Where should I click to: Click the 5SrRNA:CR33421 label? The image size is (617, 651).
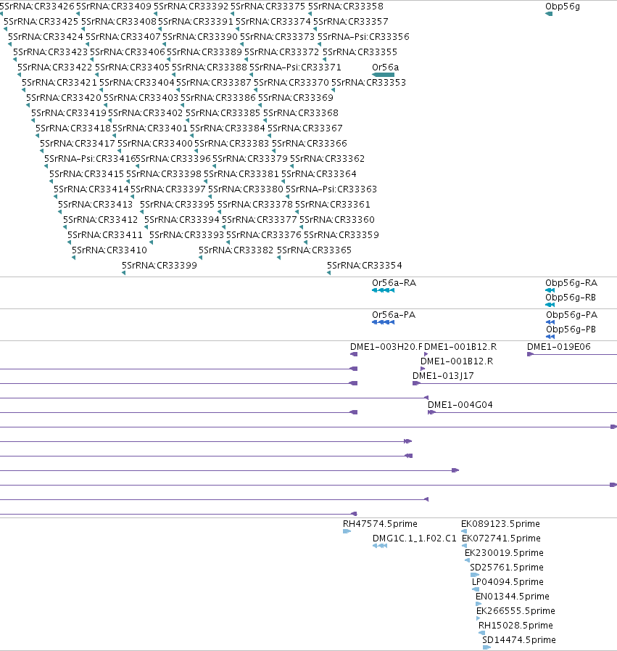pyautogui.click(x=59, y=82)
